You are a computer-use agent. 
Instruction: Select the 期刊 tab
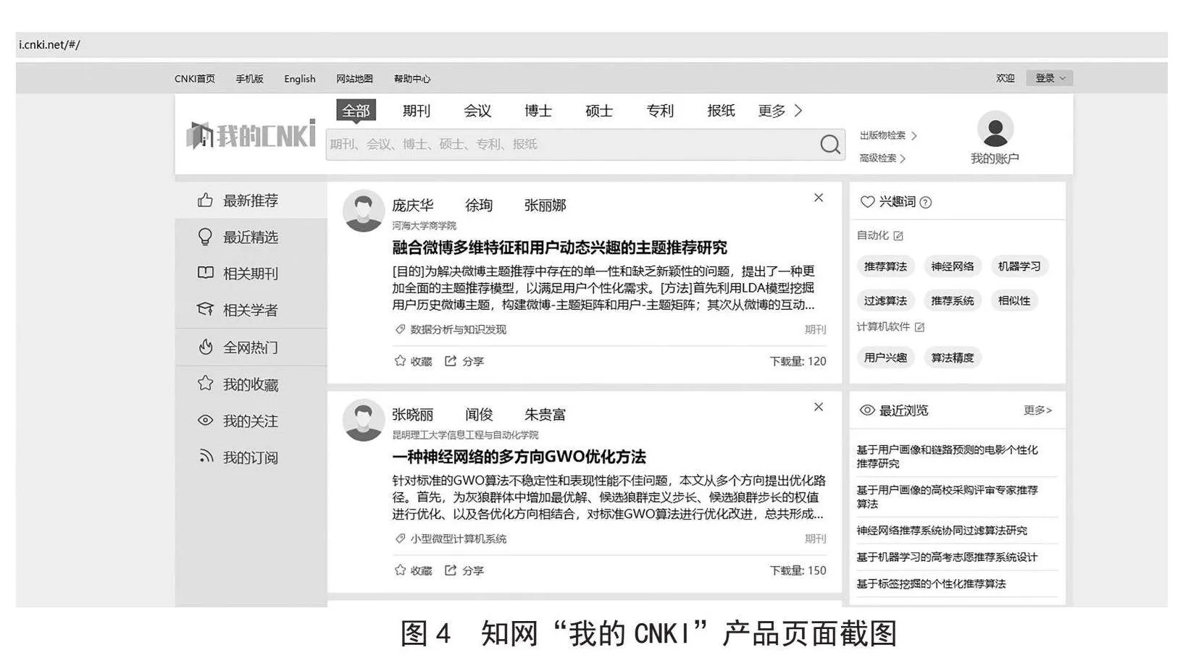(x=417, y=111)
